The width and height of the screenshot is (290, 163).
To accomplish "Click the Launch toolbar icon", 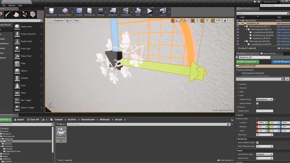I will pos(163,12).
